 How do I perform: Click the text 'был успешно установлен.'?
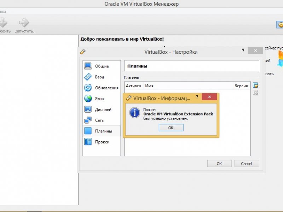click(166, 118)
